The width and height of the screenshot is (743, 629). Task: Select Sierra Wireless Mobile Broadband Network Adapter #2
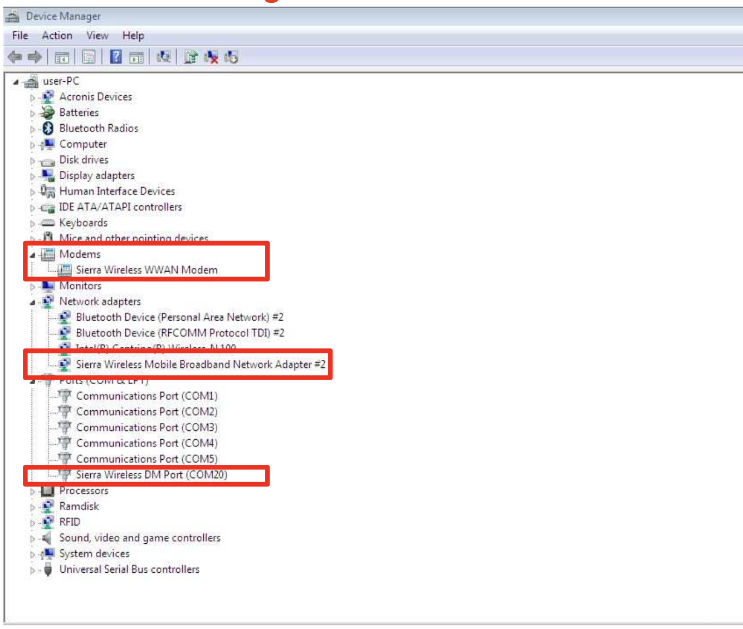click(x=201, y=365)
